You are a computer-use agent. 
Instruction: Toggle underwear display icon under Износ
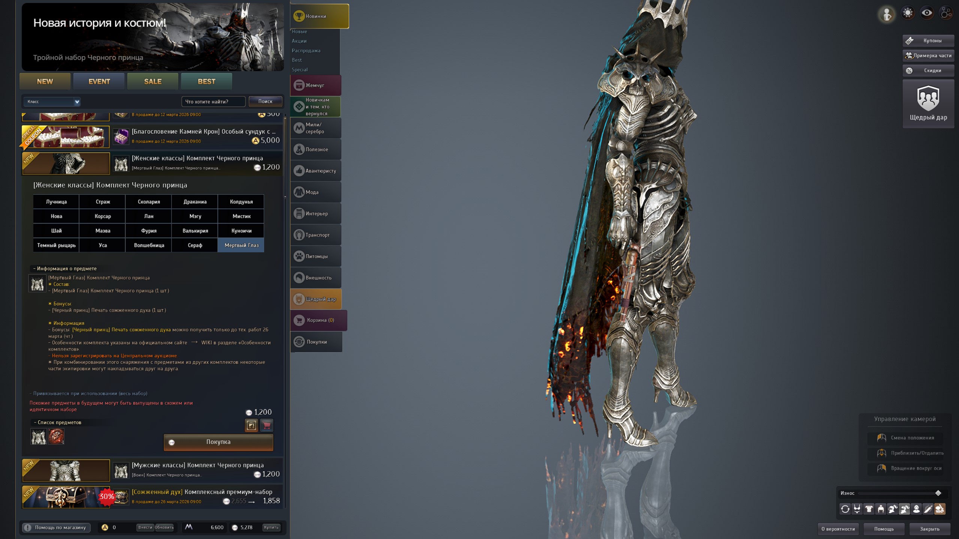857,509
